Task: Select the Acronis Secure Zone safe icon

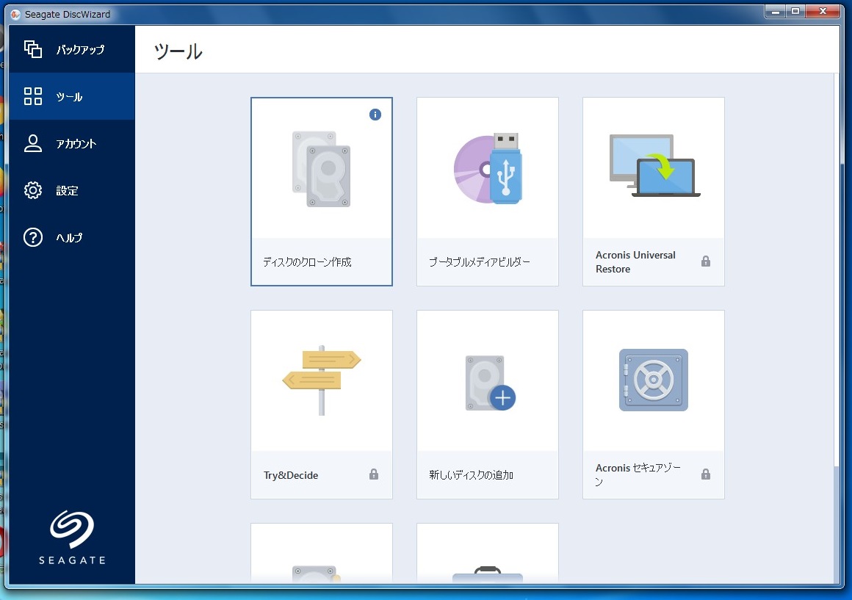Action: point(654,380)
